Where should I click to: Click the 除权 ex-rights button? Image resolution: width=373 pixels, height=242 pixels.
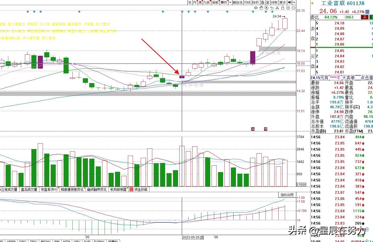point(256,2)
